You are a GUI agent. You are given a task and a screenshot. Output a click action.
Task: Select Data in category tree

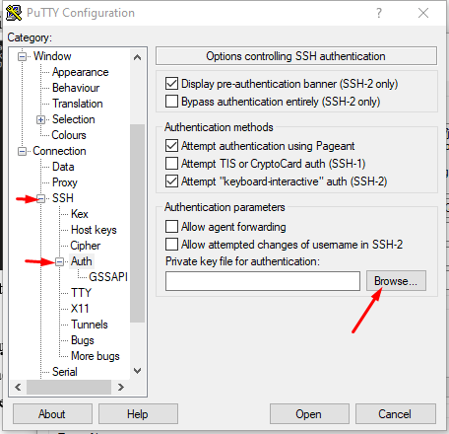(x=63, y=167)
